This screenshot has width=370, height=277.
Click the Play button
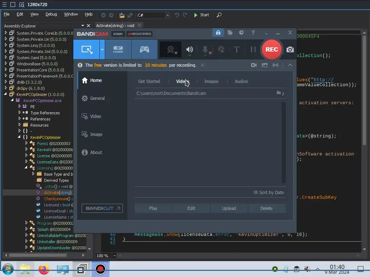[x=153, y=208]
